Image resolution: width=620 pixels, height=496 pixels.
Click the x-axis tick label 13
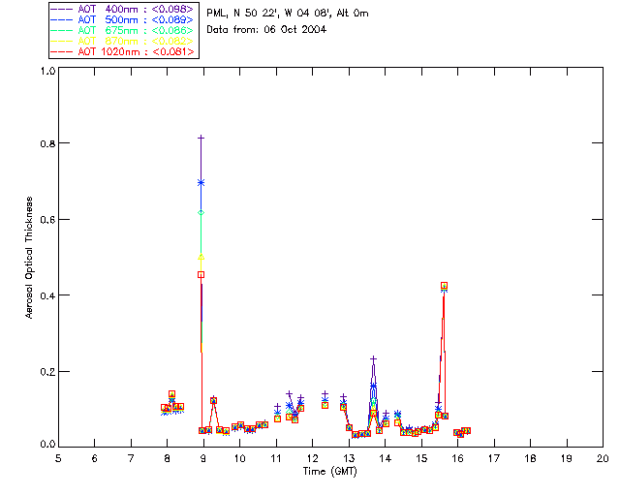point(349,458)
